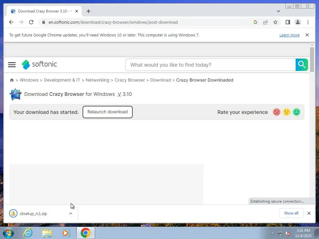Viewport: 319px width, 239px height.
Task: Open Learn more link about Chrome updates
Action: (x=289, y=35)
